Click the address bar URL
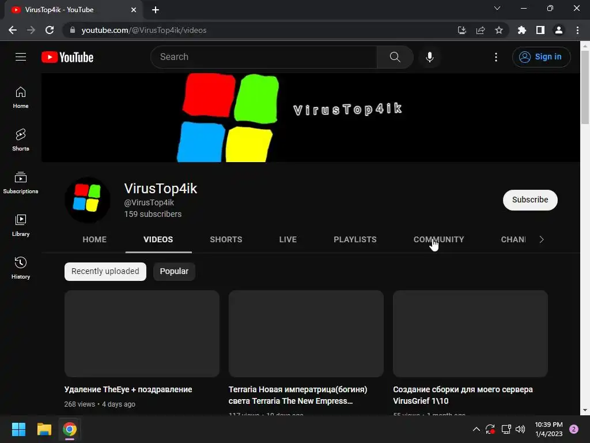The height and width of the screenshot is (443, 590). 143,30
